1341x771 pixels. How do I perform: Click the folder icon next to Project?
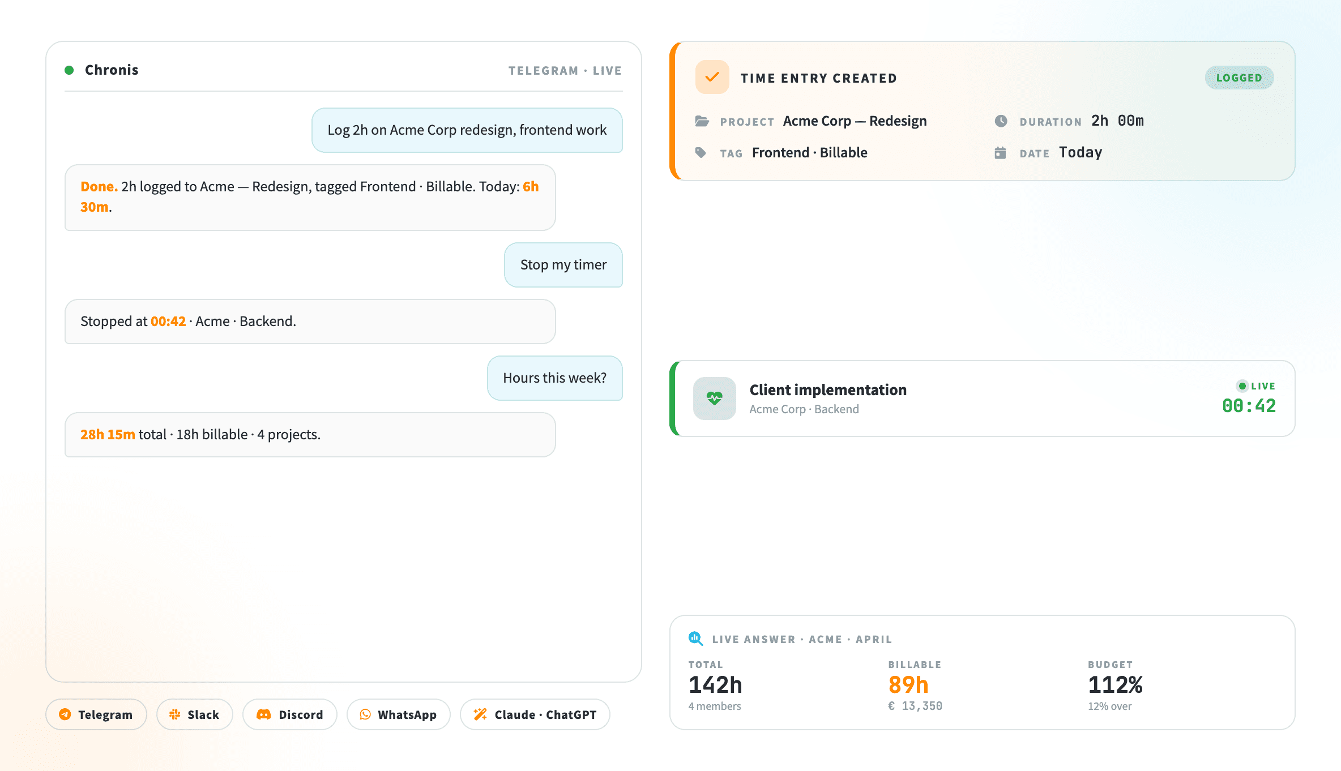point(702,121)
